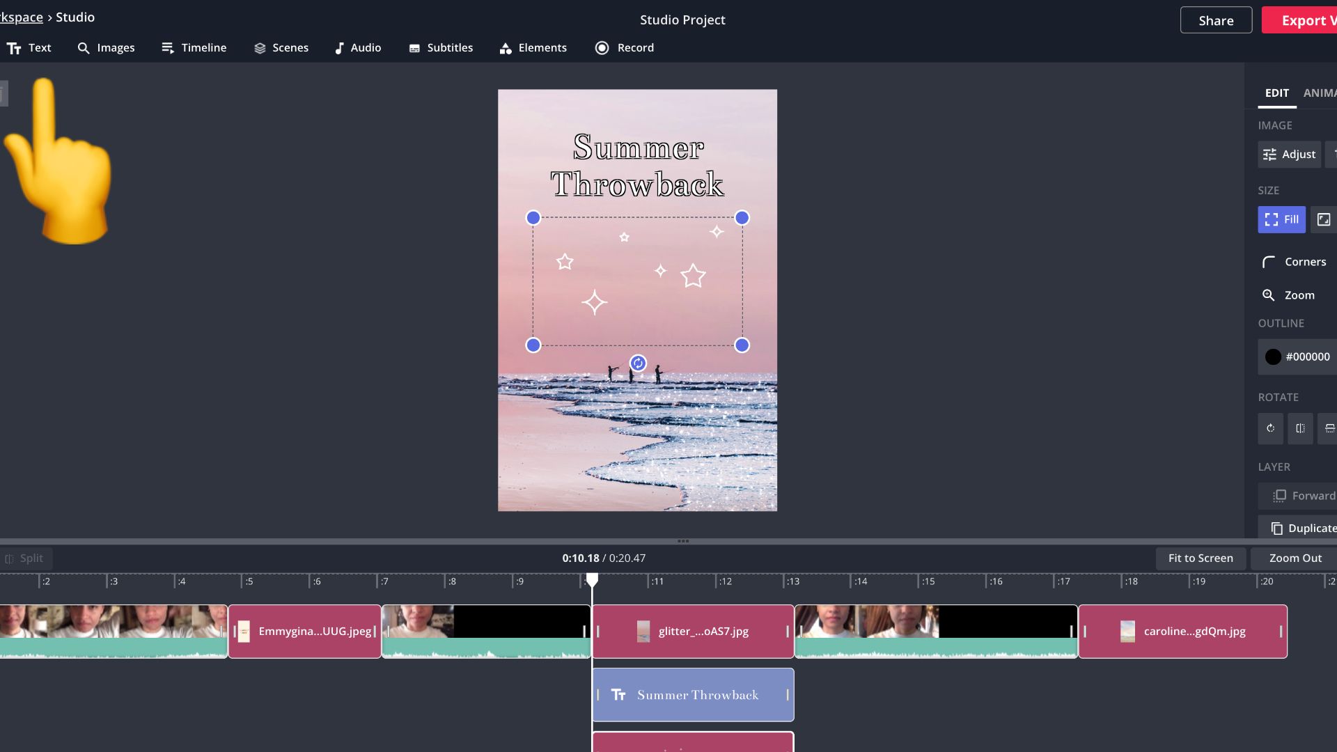Select the fit size option next to Fill
Viewport: 1337px width, 752px height.
(1323, 219)
